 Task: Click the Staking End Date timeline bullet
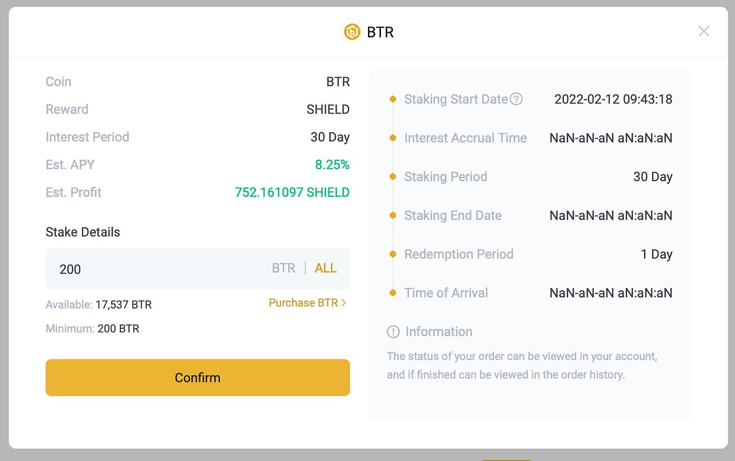tap(393, 216)
